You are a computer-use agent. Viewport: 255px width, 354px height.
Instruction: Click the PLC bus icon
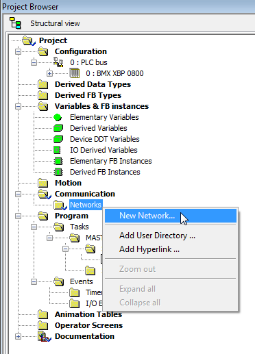58,62
